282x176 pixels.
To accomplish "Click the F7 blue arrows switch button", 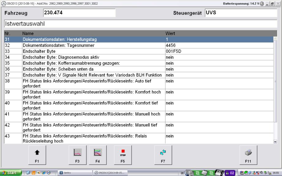I will coord(163,155).
